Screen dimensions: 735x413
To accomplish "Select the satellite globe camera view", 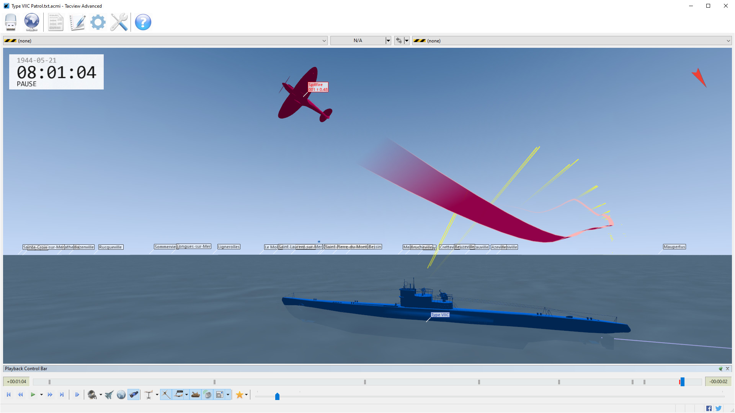I will point(121,394).
